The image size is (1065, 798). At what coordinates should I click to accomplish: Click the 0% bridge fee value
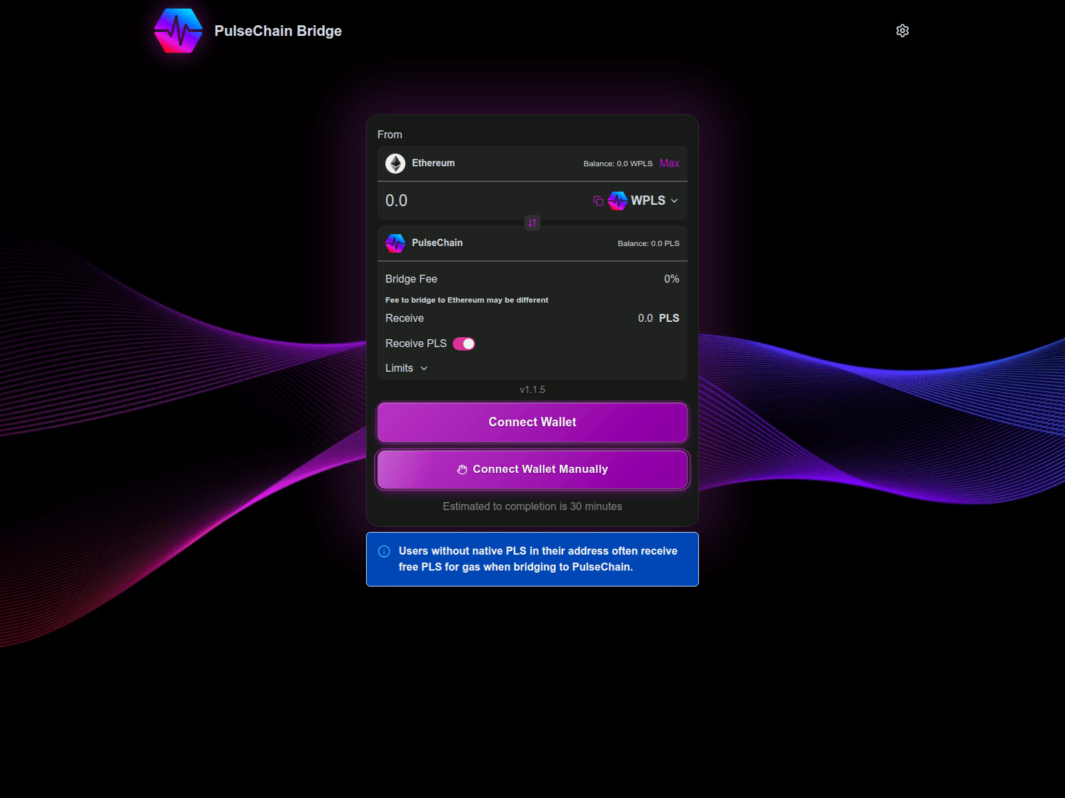pos(672,279)
